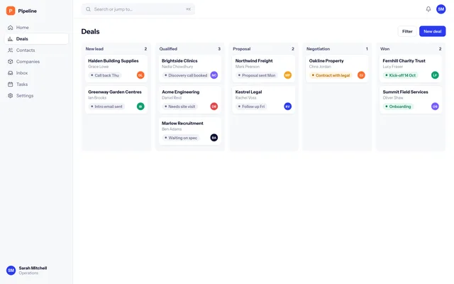
Task: Click owner avatar on Fernhill Charity Trust card
Action: point(435,75)
